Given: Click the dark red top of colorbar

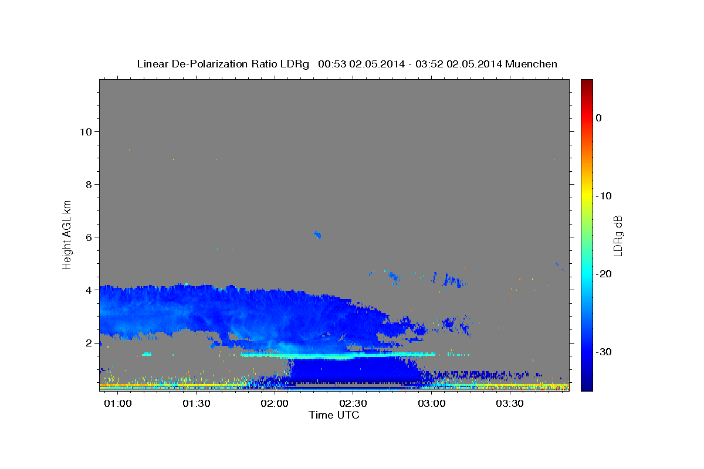Looking at the screenshot, I should [586, 83].
